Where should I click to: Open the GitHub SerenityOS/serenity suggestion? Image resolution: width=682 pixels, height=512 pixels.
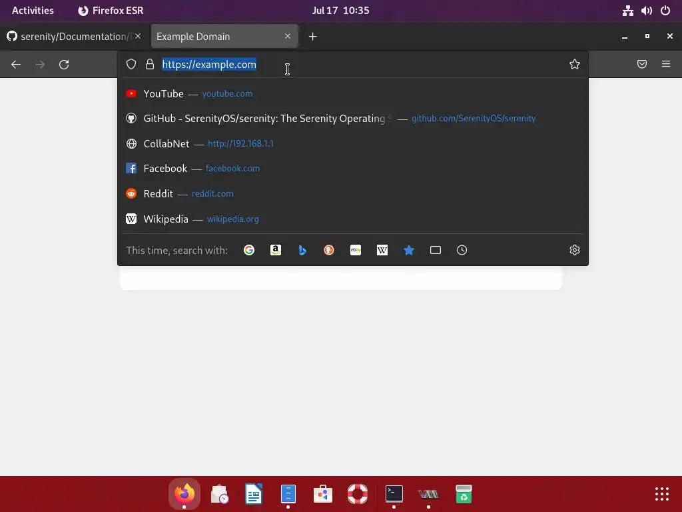click(x=353, y=119)
